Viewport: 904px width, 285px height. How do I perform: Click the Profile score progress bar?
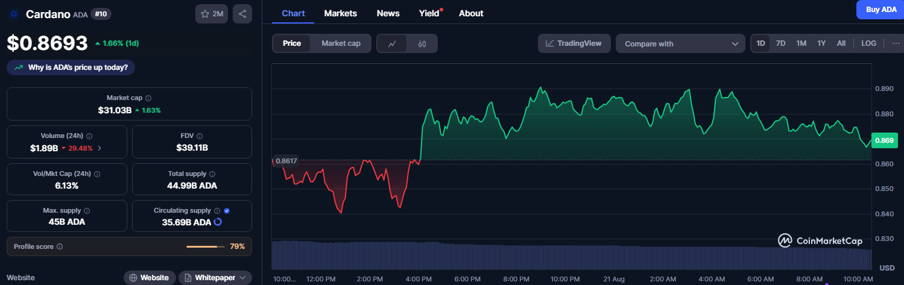(x=206, y=246)
